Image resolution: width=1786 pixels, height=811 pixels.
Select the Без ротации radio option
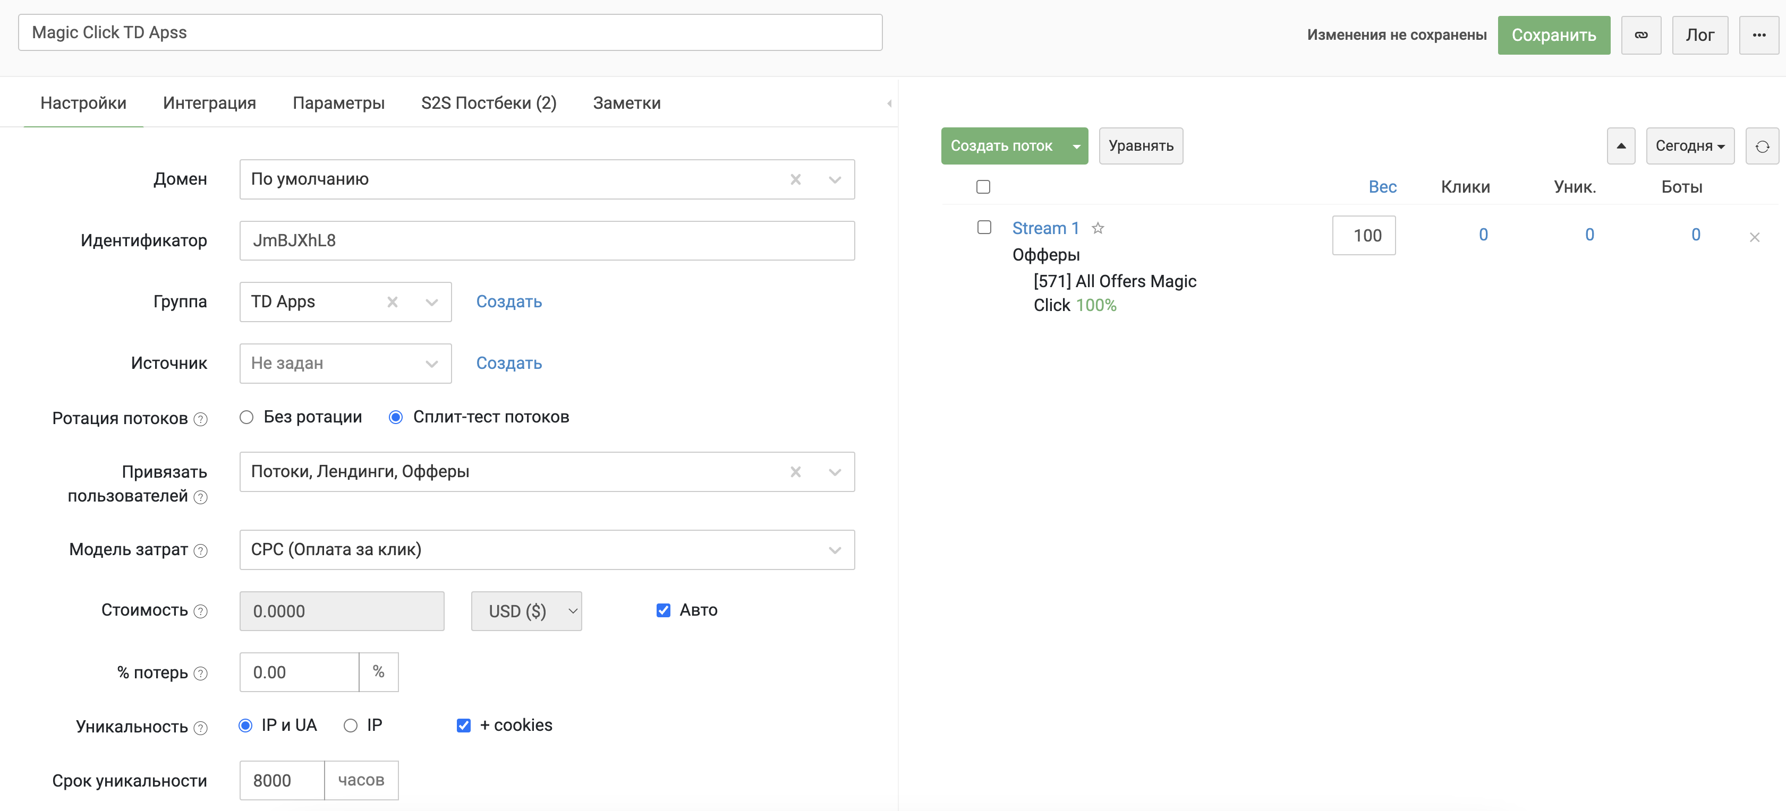click(x=247, y=417)
